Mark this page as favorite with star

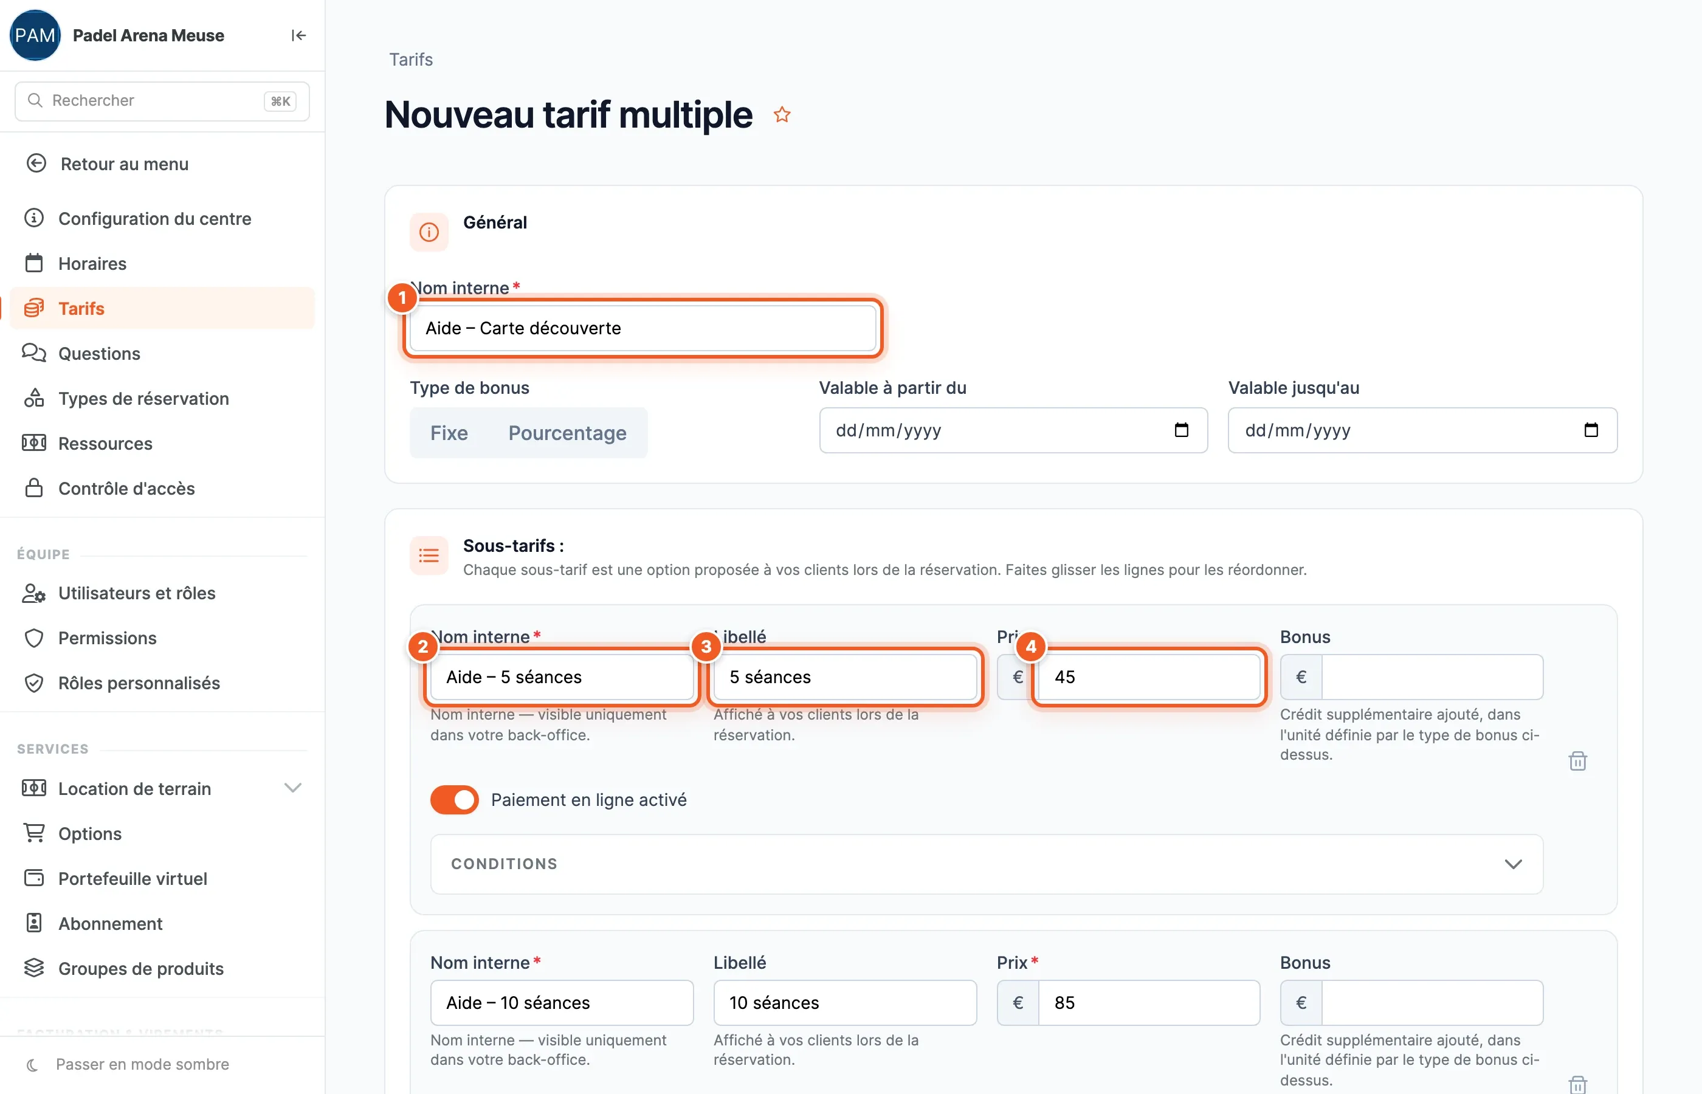point(782,114)
